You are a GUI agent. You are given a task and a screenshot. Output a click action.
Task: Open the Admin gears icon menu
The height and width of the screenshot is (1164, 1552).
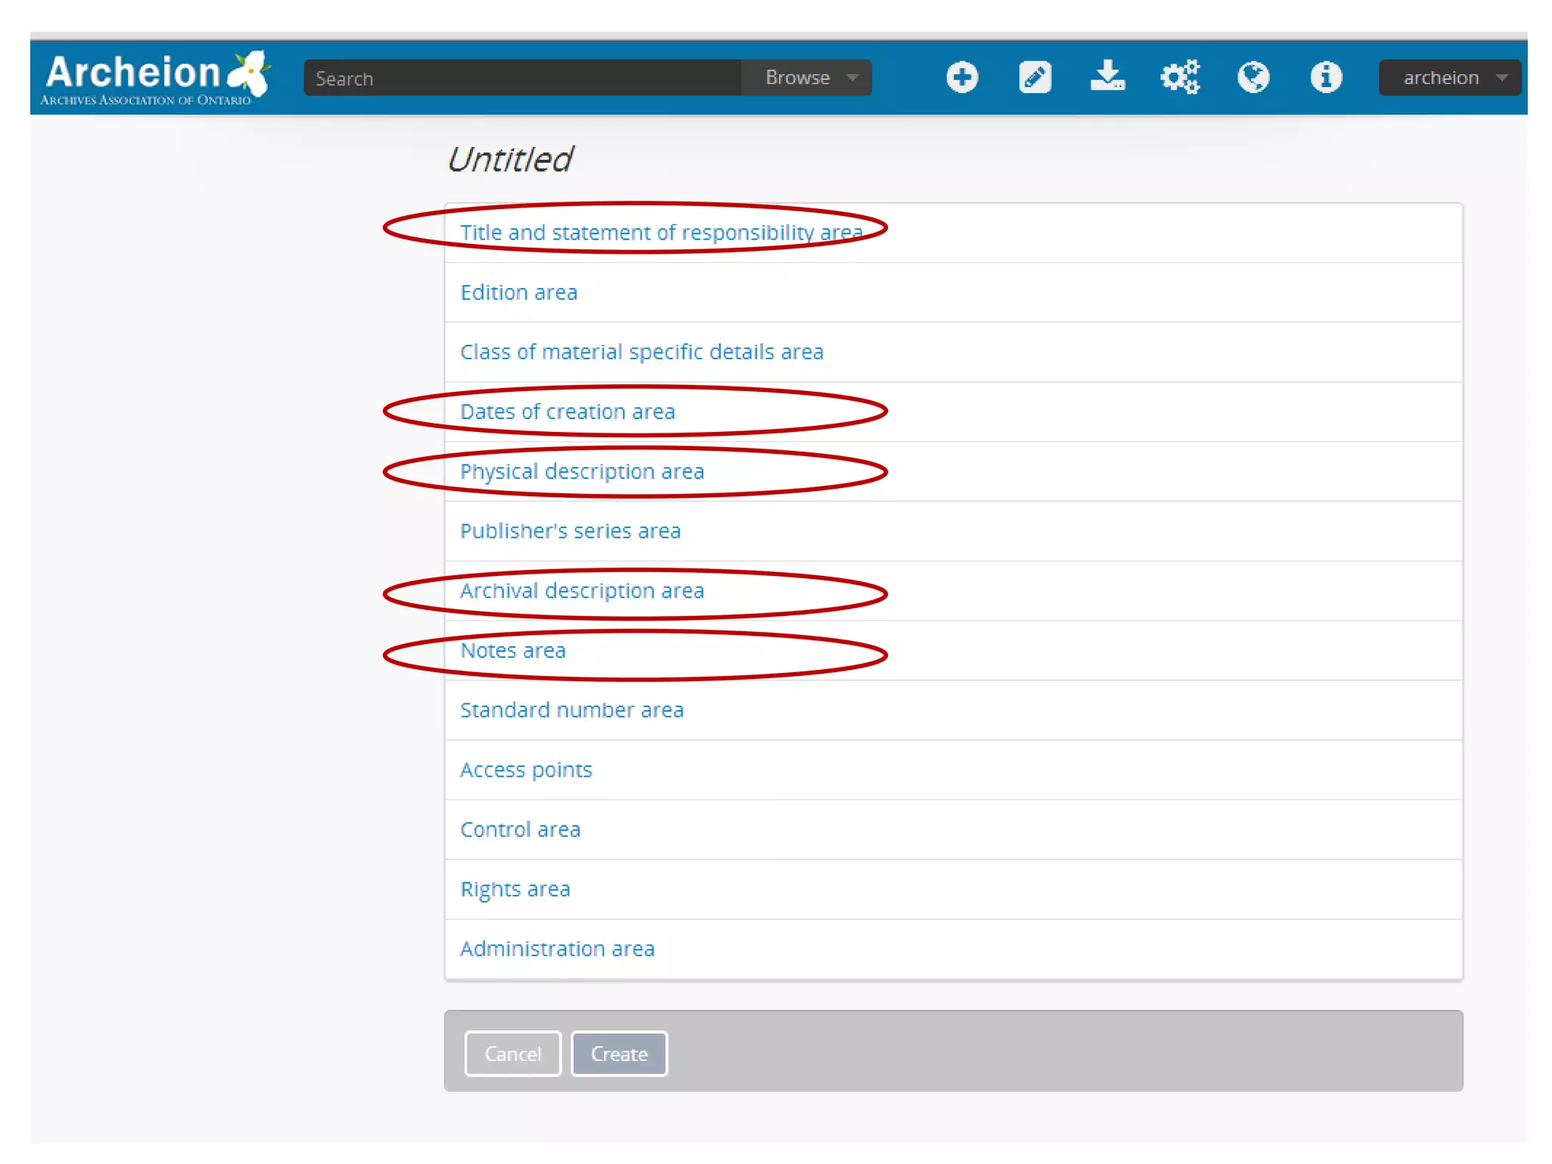1180,77
